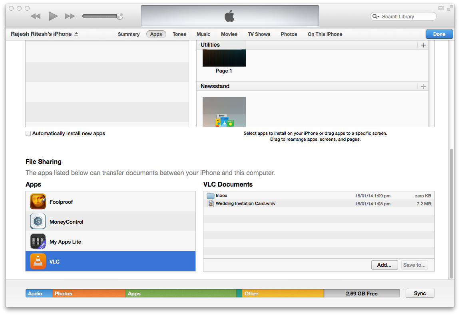Screen dimensions: 460x315
Task: Click the Other storage segment
Action: pos(283,293)
